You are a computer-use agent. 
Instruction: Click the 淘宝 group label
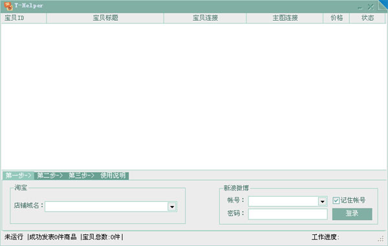(x=21, y=188)
